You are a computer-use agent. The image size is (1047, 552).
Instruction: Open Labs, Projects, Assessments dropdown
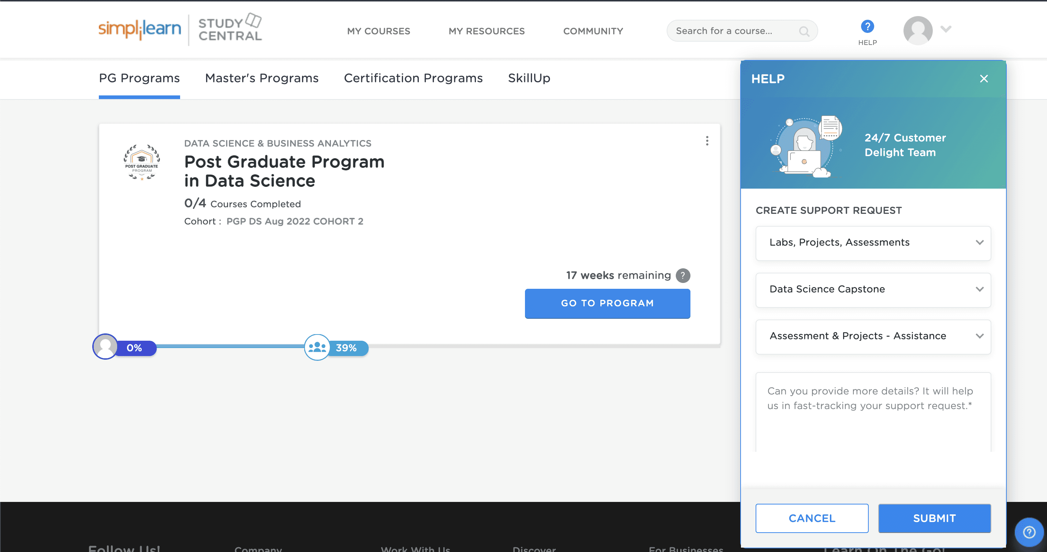click(873, 243)
